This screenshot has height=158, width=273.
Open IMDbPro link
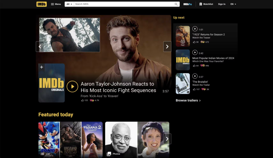[x=187, y=4]
